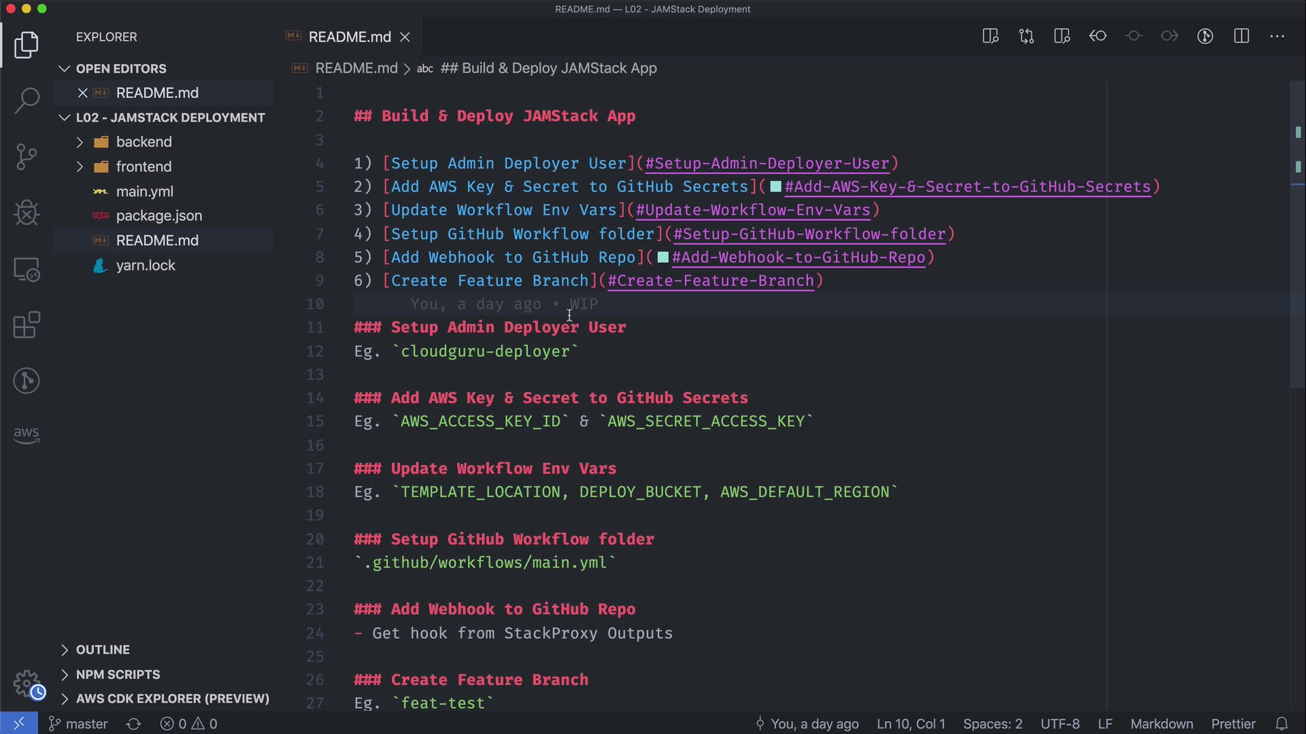Click the Markdown language mode button
1306x734 pixels.
click(x=1161, y=724)
